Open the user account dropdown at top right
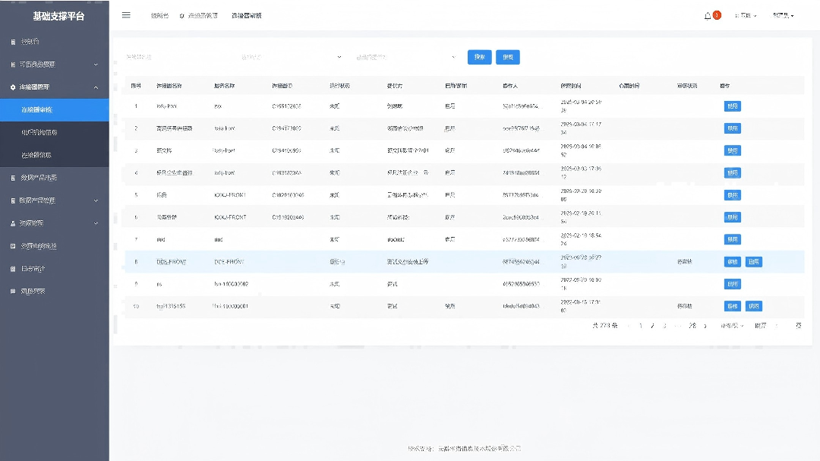820x461 pixels. coord(783,15)
